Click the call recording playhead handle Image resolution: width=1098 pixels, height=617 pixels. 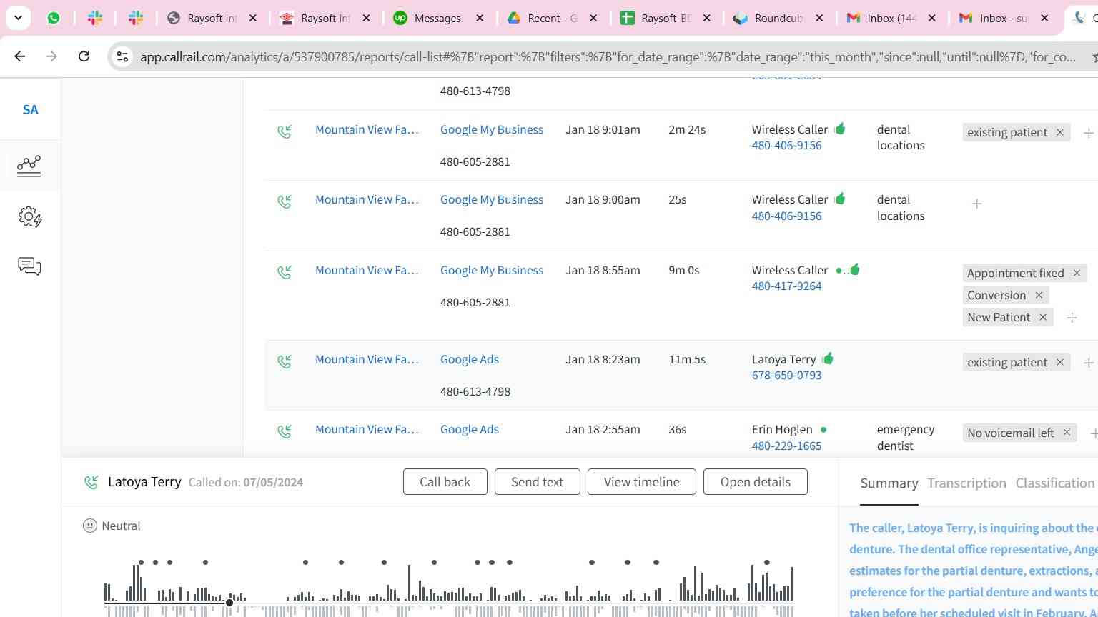tap(229, 603)
